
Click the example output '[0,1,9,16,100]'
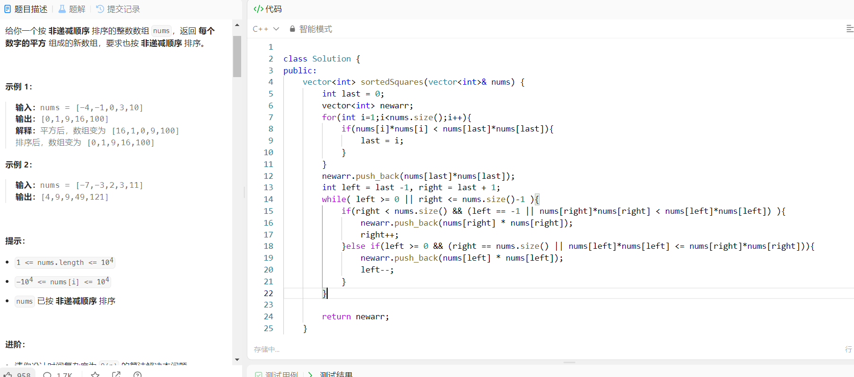(75, 119)
